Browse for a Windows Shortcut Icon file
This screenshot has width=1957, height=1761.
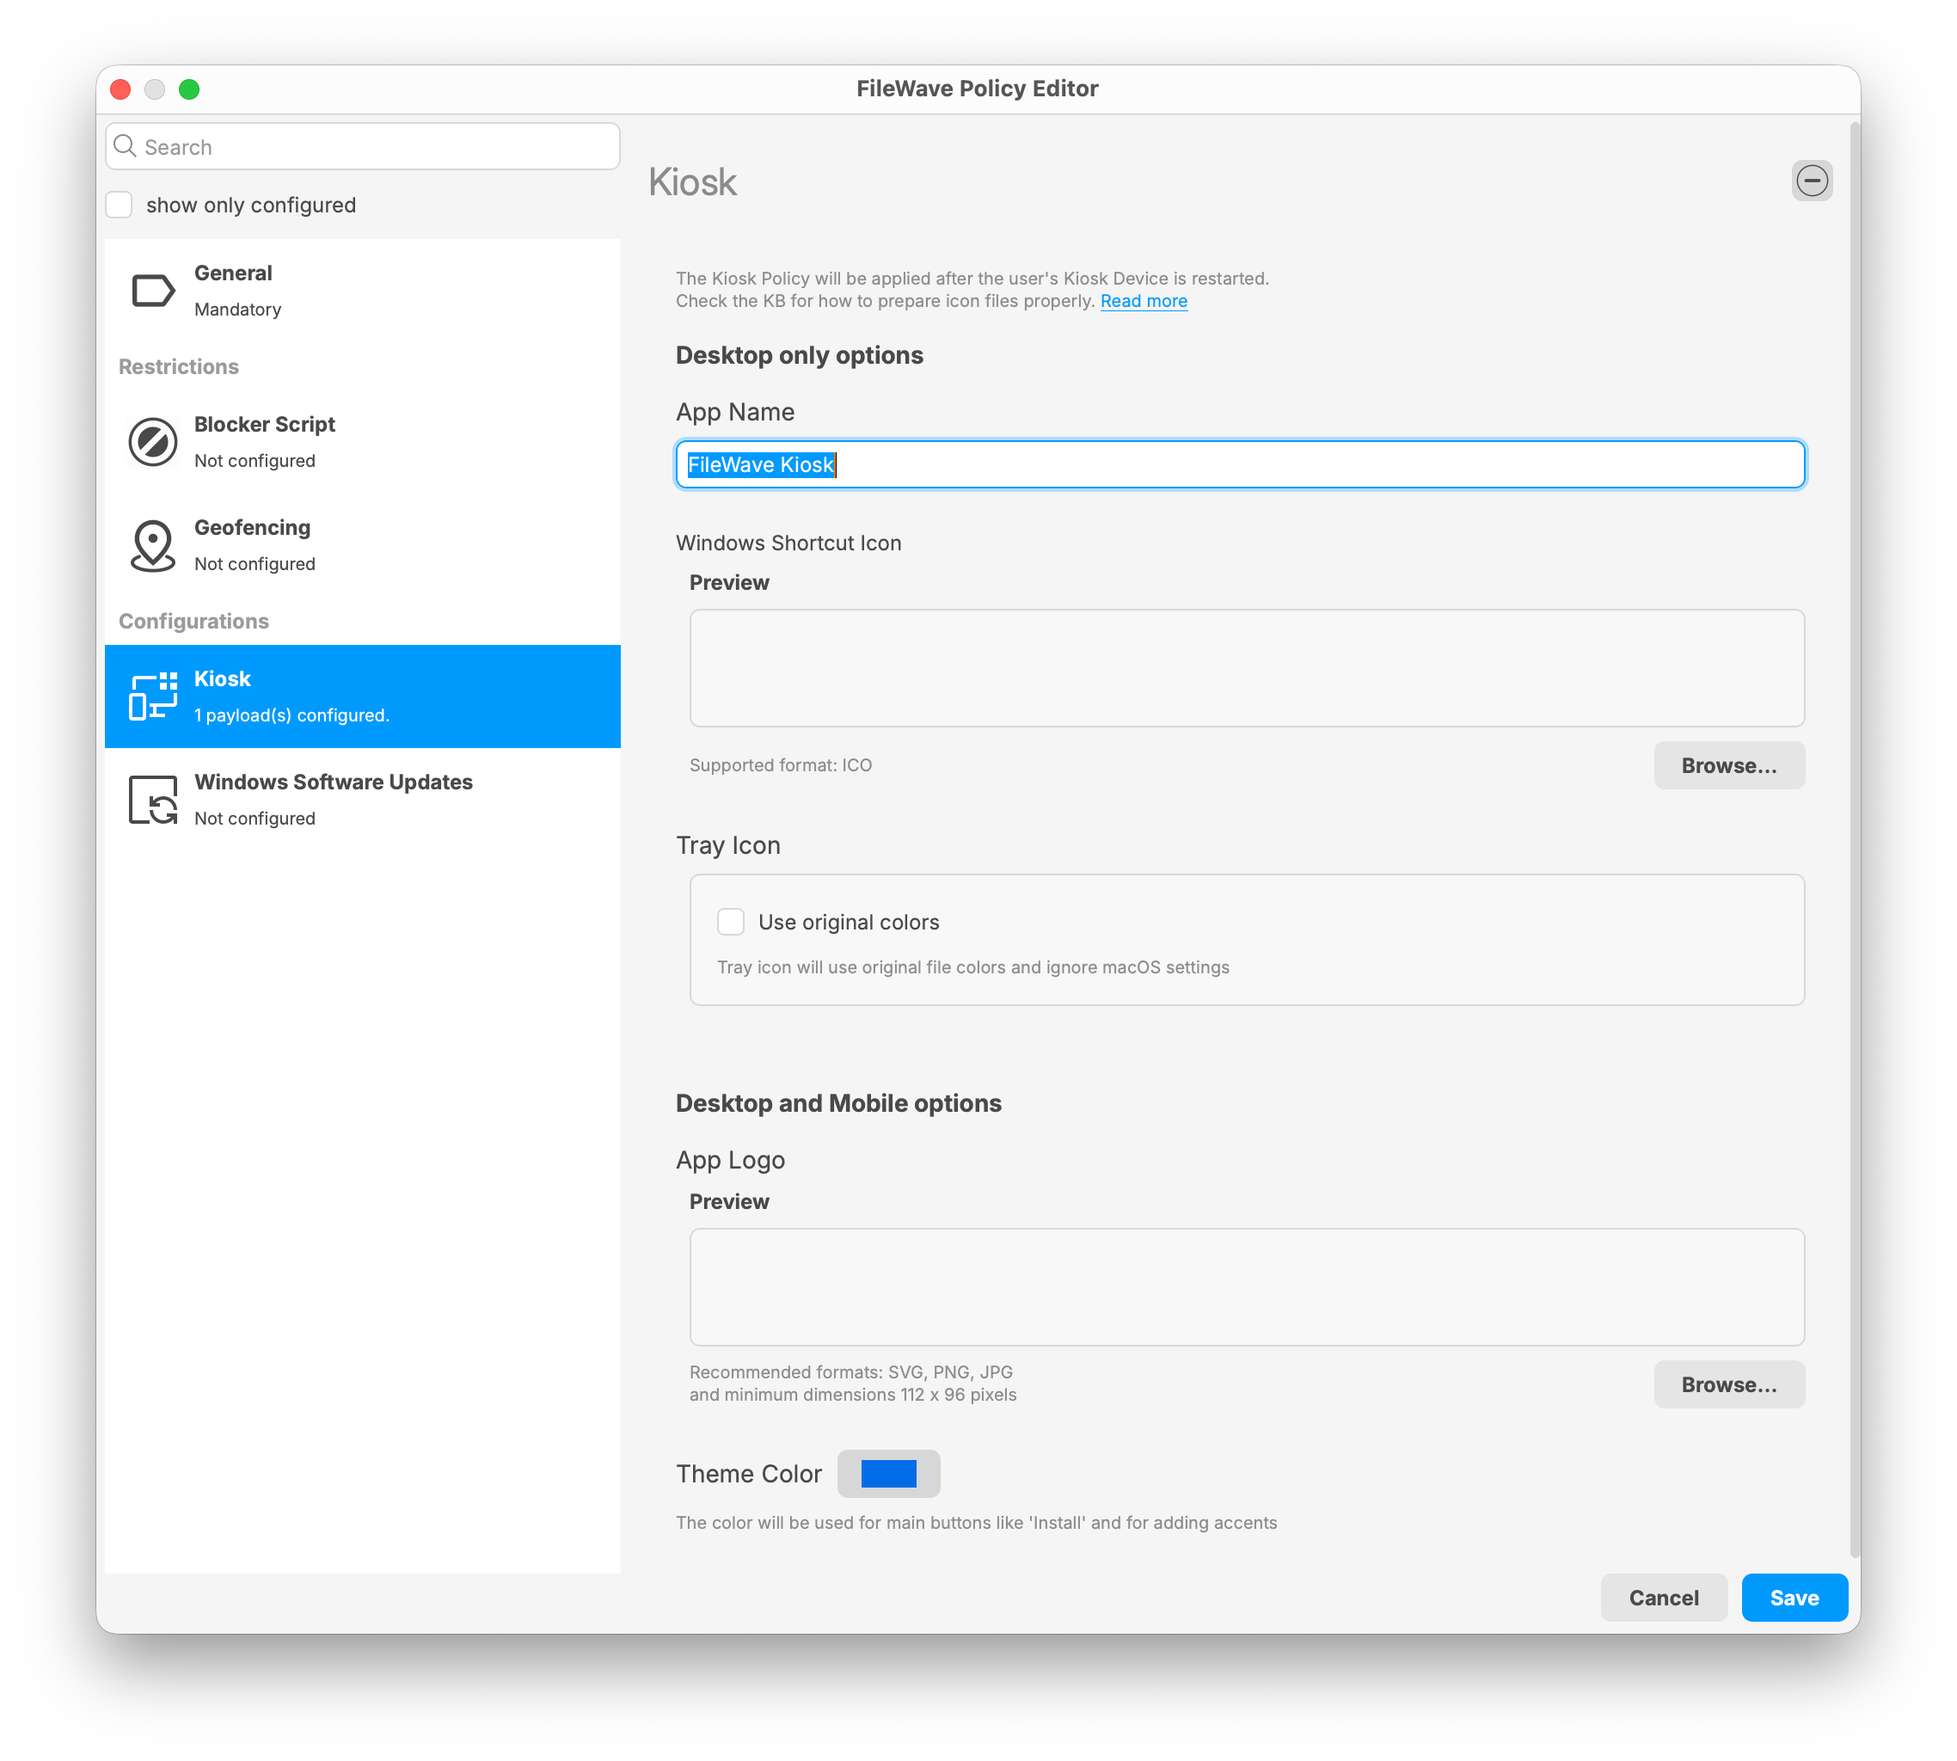point(1728,765)
